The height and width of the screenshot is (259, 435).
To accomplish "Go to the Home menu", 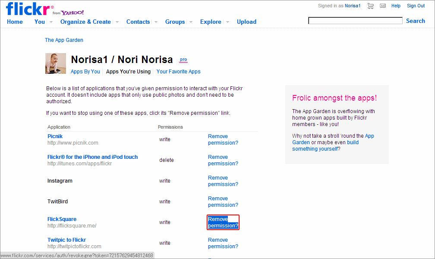I will (x=15, y=22).
